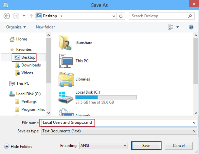199x154 pixels.
Task: Collapse dialog with Hide Folders
Action: [x=18, y=146]
